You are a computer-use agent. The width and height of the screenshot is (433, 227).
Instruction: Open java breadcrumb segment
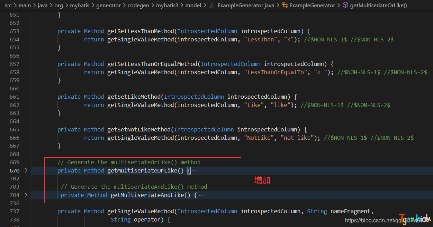[43, 5]
